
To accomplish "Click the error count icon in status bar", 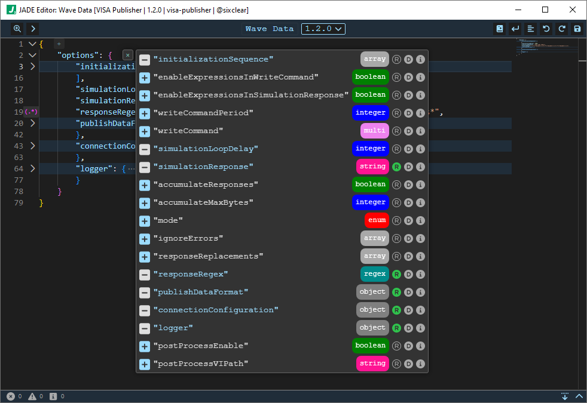I will [11, 396].
